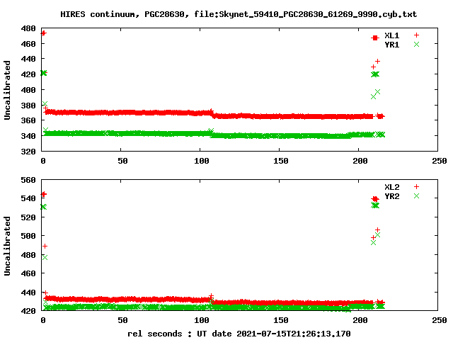Select the XL1 legend label

[x=391, y=35]
